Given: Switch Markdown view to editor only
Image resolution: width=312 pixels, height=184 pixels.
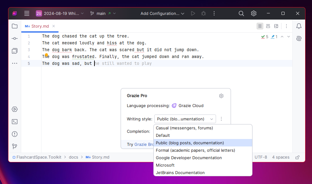Looking at the screenshot, I should [260, 26].
